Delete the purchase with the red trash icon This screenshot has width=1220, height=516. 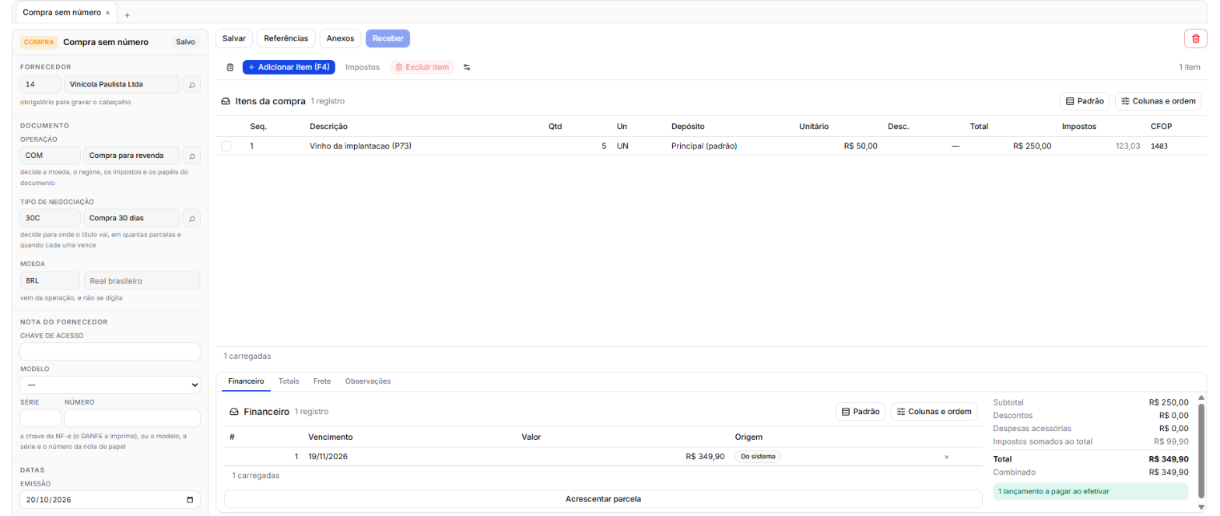(x=1195, y=38)
